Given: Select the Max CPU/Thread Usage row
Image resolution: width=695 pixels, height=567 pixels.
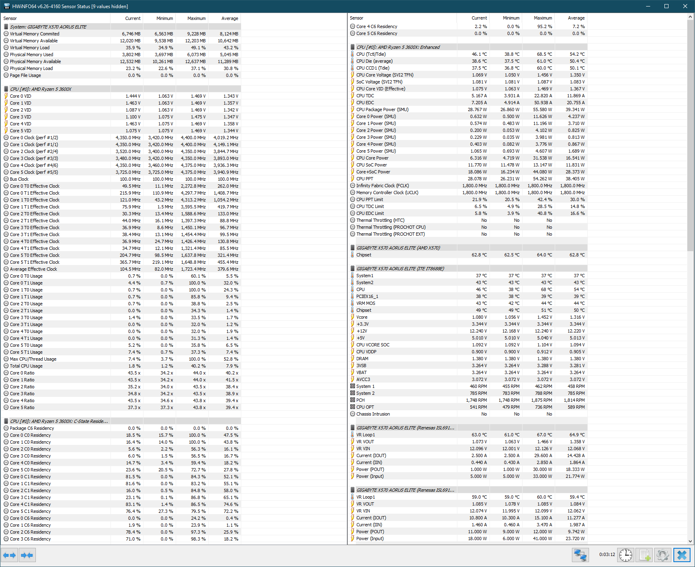Looking at the screenshot, I should coord(122,359).
